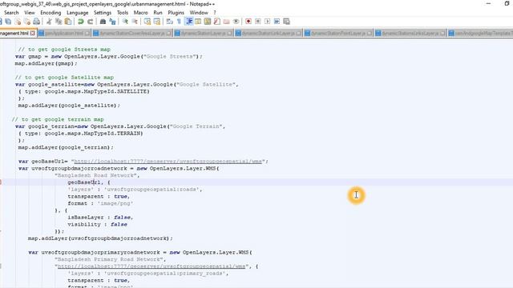The height and width of the screenshot is (288, 513).
Task: Switch to the gisApplication.html tab
Action: click(x=64, y=34)
